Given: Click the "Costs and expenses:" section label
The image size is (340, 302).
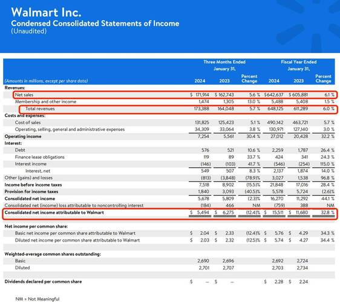Looking at the screenshot, I should click(x=25, y=115).
